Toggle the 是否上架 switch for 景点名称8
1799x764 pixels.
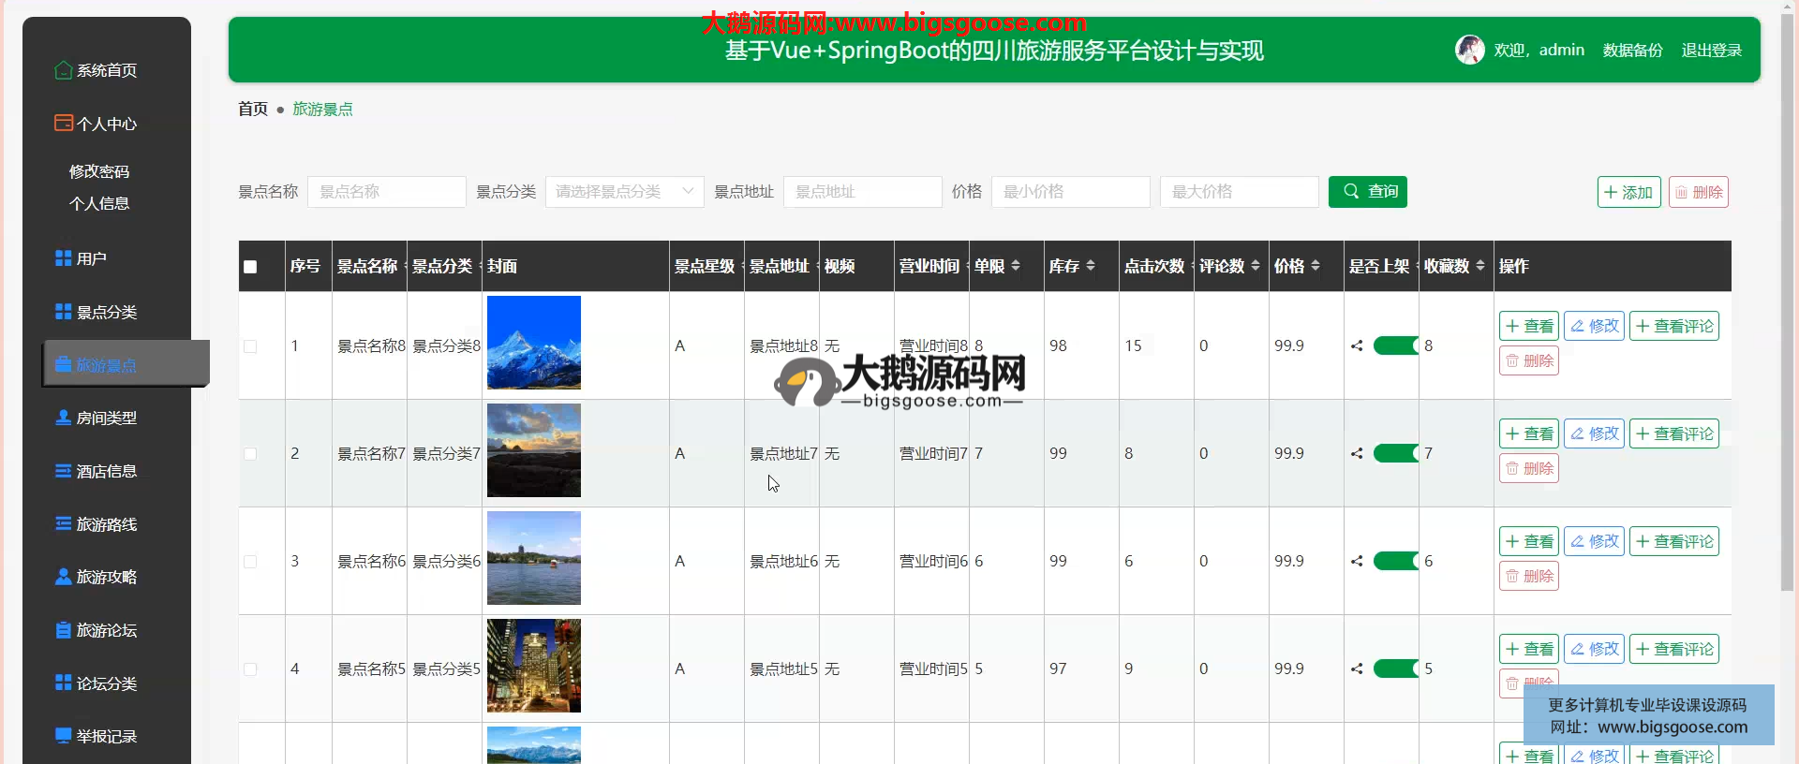(1395, 346)
